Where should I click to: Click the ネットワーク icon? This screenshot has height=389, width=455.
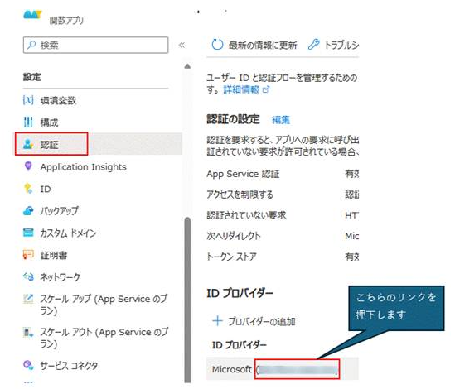(28, 276)
